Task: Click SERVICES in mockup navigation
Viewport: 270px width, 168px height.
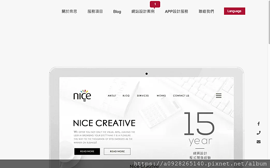Action: pos(143,96)
